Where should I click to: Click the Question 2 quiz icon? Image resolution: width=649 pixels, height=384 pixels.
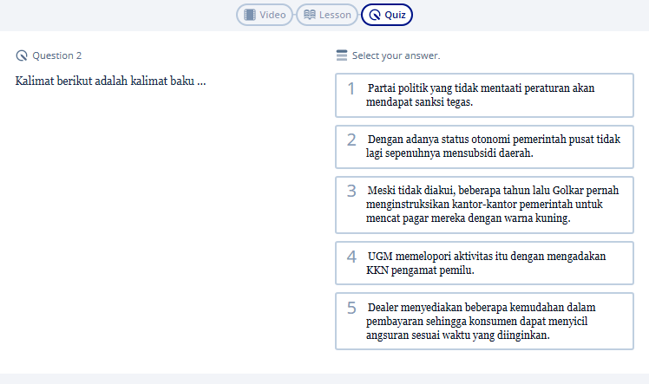coord(22,55)
